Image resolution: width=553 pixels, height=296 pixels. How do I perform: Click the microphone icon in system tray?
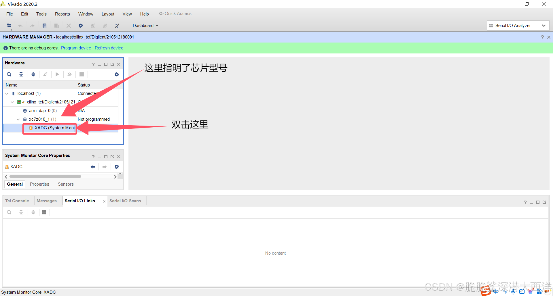click(513, 291)
